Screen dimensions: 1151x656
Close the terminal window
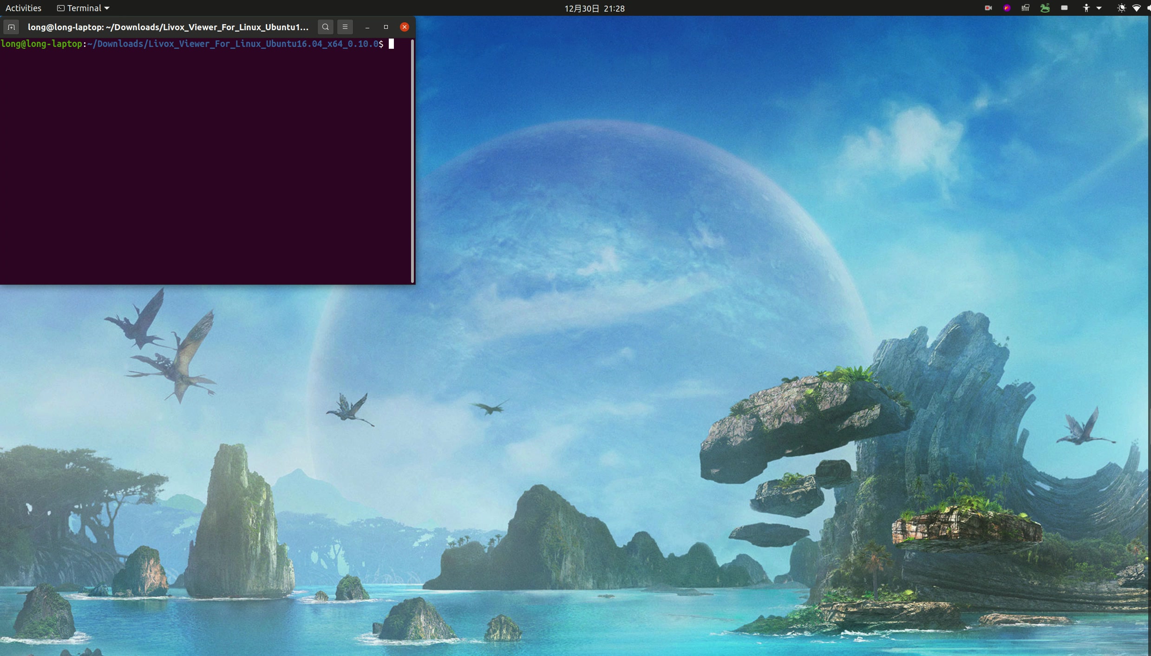(x=404, y=27)
